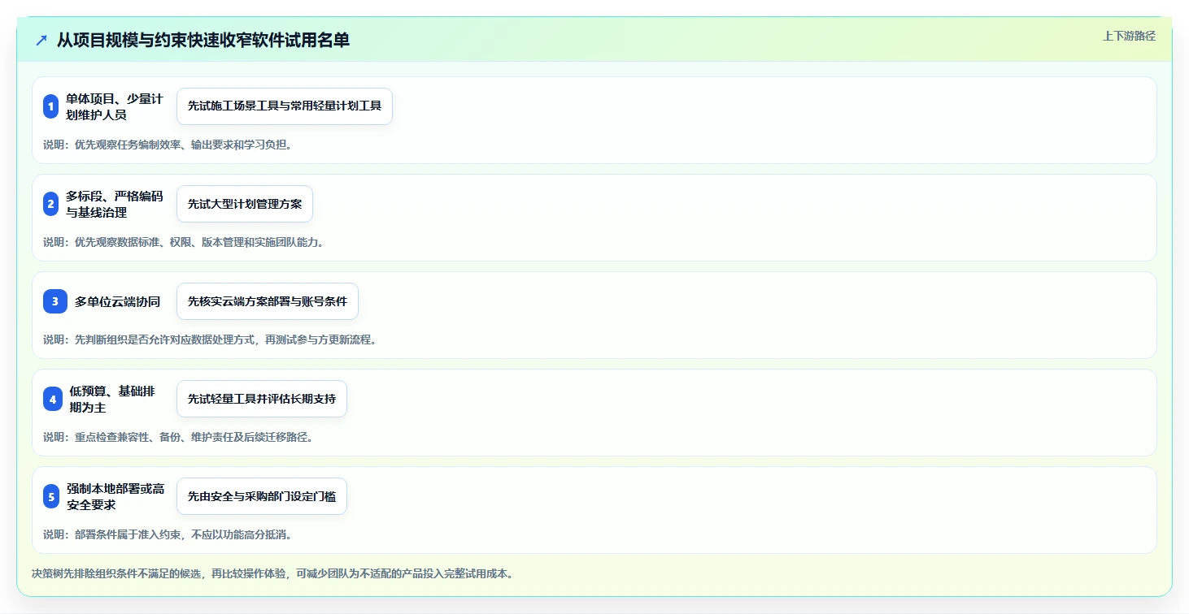Click the arrow icon beside the heading
This screenshot has height=614, width=1189.
(x=41, y=40)
